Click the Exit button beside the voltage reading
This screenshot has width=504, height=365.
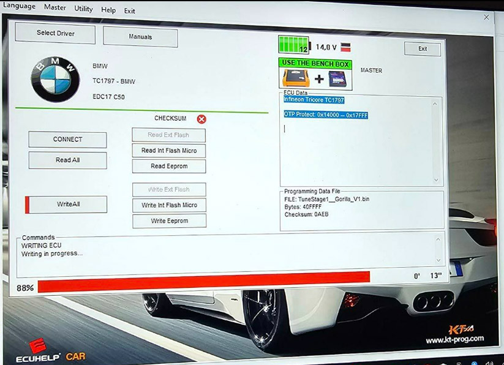tap(423, 49)
